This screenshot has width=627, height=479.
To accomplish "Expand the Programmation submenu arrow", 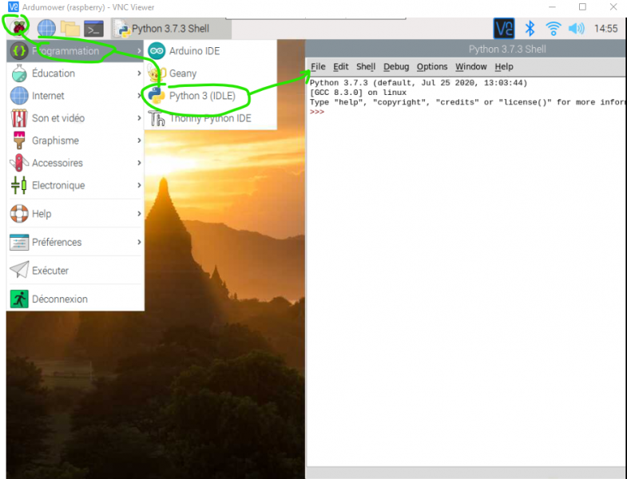I will tap(139, 51).
